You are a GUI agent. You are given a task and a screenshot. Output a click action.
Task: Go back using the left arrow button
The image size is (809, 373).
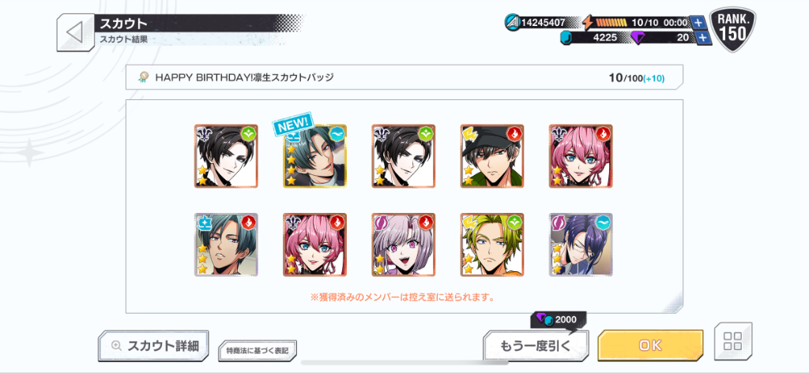tap(75, 32)
